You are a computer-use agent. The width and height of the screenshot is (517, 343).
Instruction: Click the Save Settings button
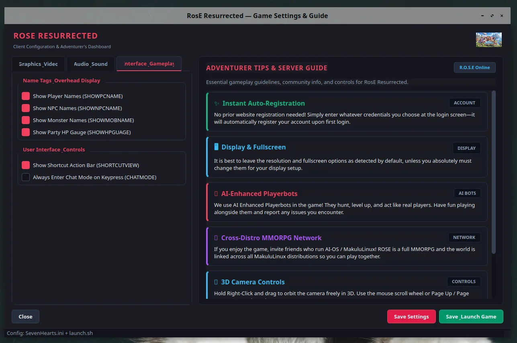click(411, 316)
